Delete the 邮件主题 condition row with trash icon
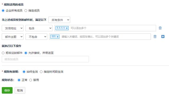This screenshot has height=95, width=169. point(155,36)
